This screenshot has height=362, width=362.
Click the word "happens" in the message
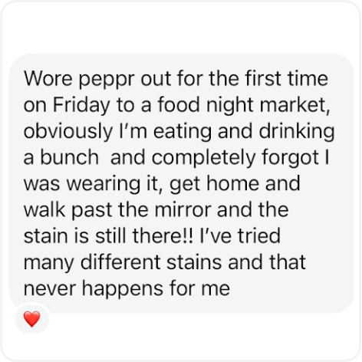pos(123,289)
